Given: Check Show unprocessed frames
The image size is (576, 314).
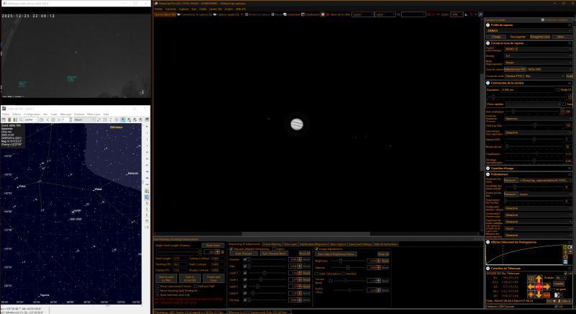Looking at the screenshot, I should pos(157,286).
